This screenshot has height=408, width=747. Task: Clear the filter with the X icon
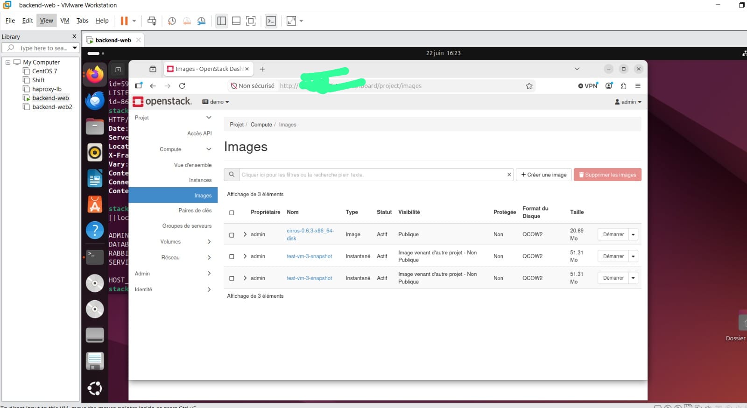tap(509, 175)
